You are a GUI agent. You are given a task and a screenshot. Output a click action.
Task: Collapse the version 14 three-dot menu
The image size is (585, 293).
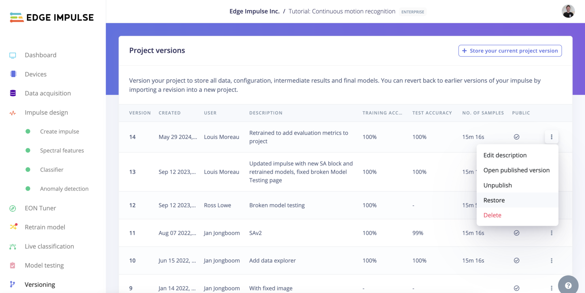pyautogui.click(x=551, y=137)
